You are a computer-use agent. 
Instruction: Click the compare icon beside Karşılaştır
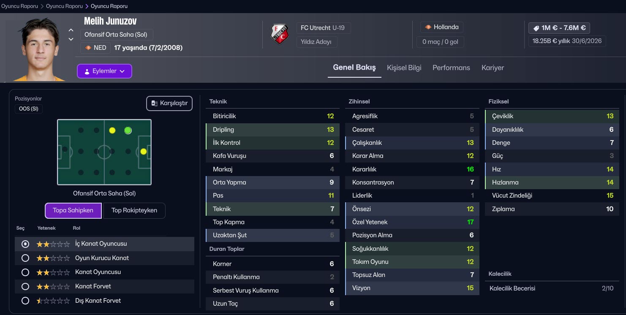155,103
